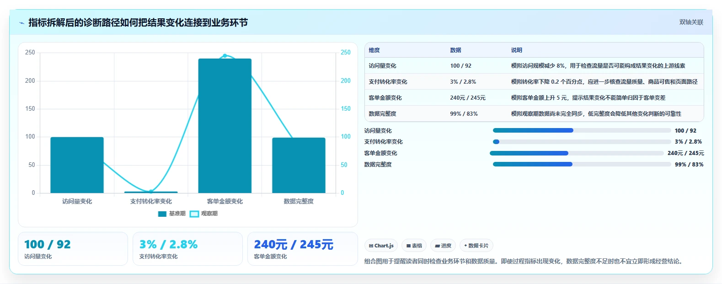Select the 支付转化率变化 table row cell
Image resolution: width=722 pixels, height=284 pixels.
(388, 82)
